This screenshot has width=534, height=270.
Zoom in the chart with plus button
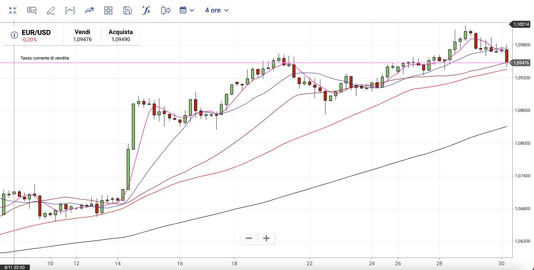click(267, 238)
